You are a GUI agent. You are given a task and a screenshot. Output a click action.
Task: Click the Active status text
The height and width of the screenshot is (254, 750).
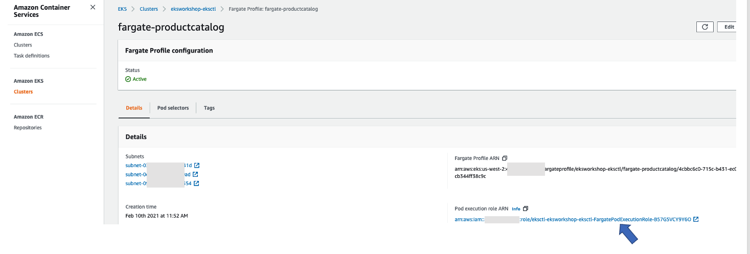[x=140, y=79]
